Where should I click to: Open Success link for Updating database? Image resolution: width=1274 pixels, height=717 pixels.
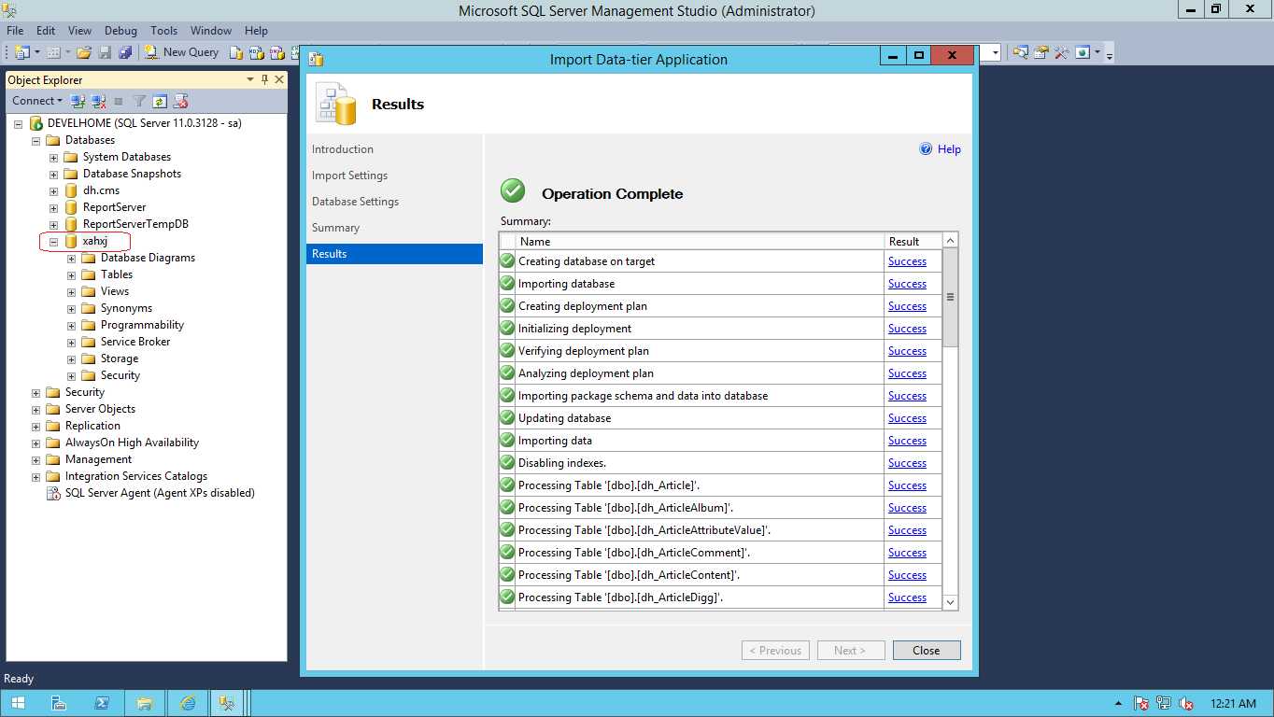(907, 418)
